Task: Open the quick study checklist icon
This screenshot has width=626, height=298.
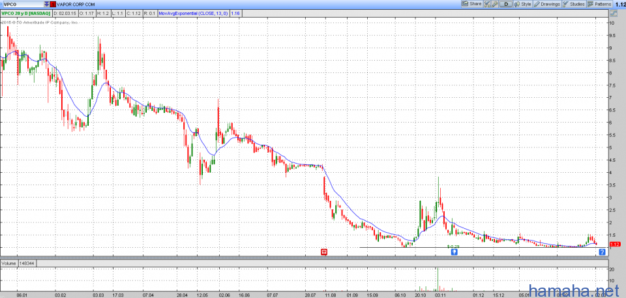Action: pyautogui.click(x=488, y=4)
